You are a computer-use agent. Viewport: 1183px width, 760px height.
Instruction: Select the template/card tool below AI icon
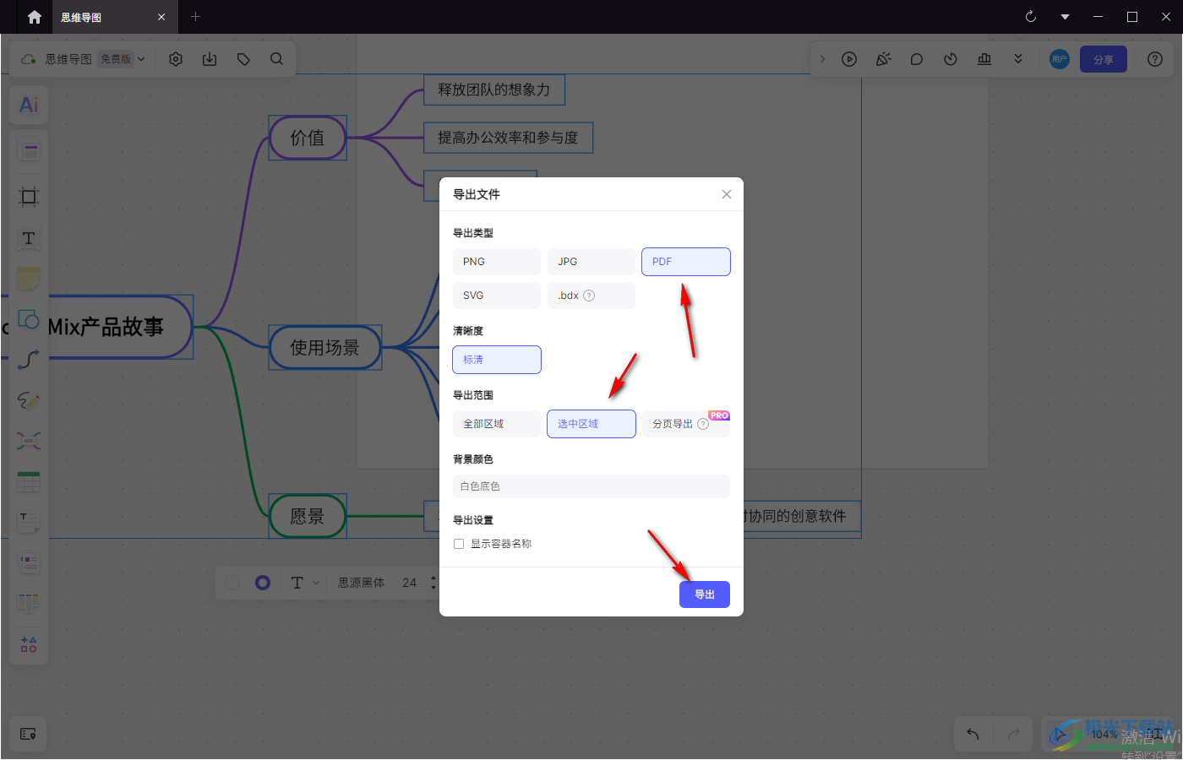click(29, 152)
